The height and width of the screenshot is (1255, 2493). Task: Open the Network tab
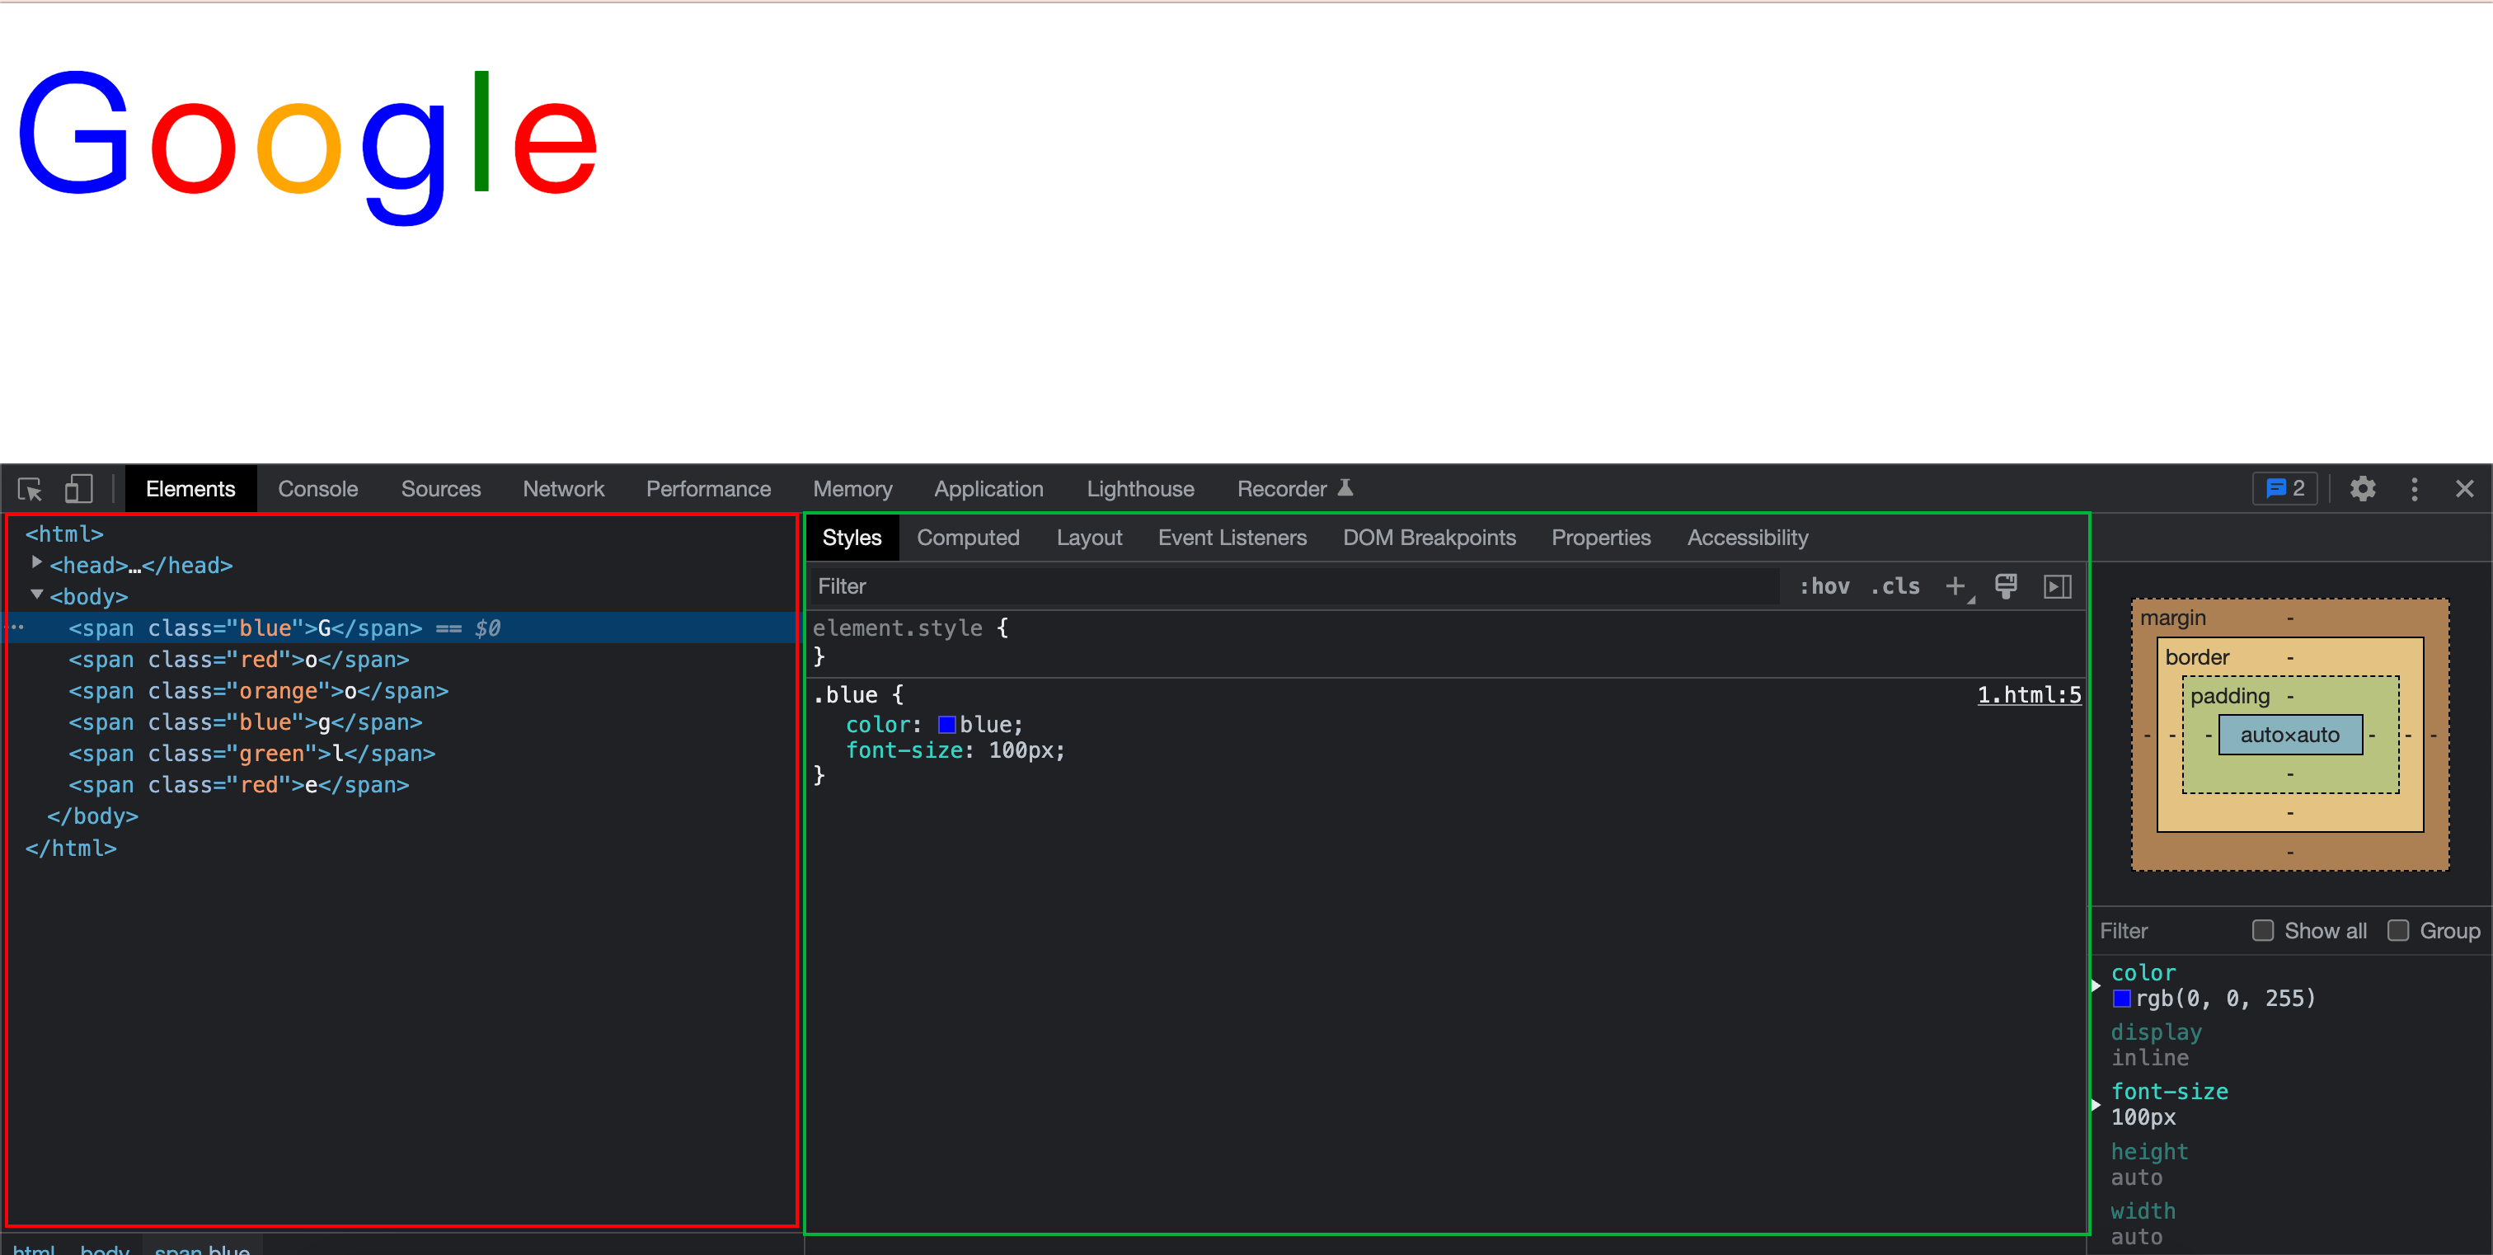tap(563, 490)
